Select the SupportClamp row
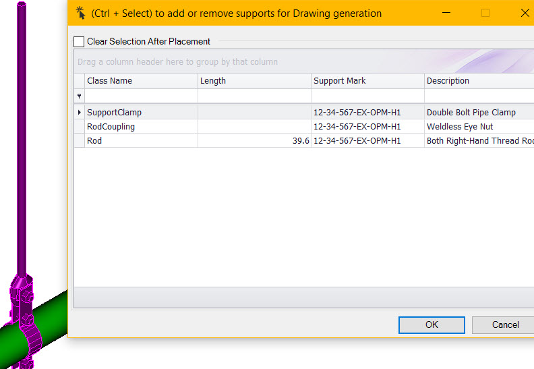 point(304,112)
